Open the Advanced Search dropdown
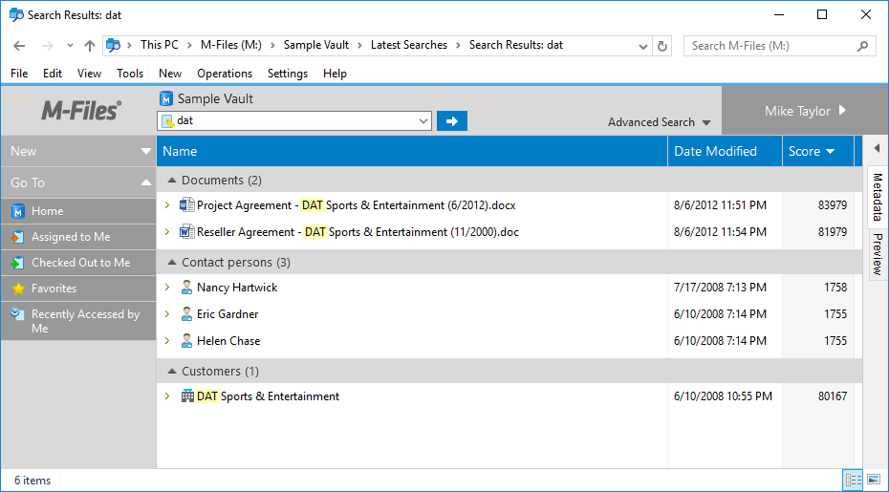The width and height of the screenshot is (889, 492). [x=659, y=122]
